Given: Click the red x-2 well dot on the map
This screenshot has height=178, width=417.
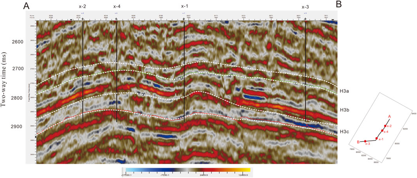Looking at the screenshot, I should click(x=385, y=126).
